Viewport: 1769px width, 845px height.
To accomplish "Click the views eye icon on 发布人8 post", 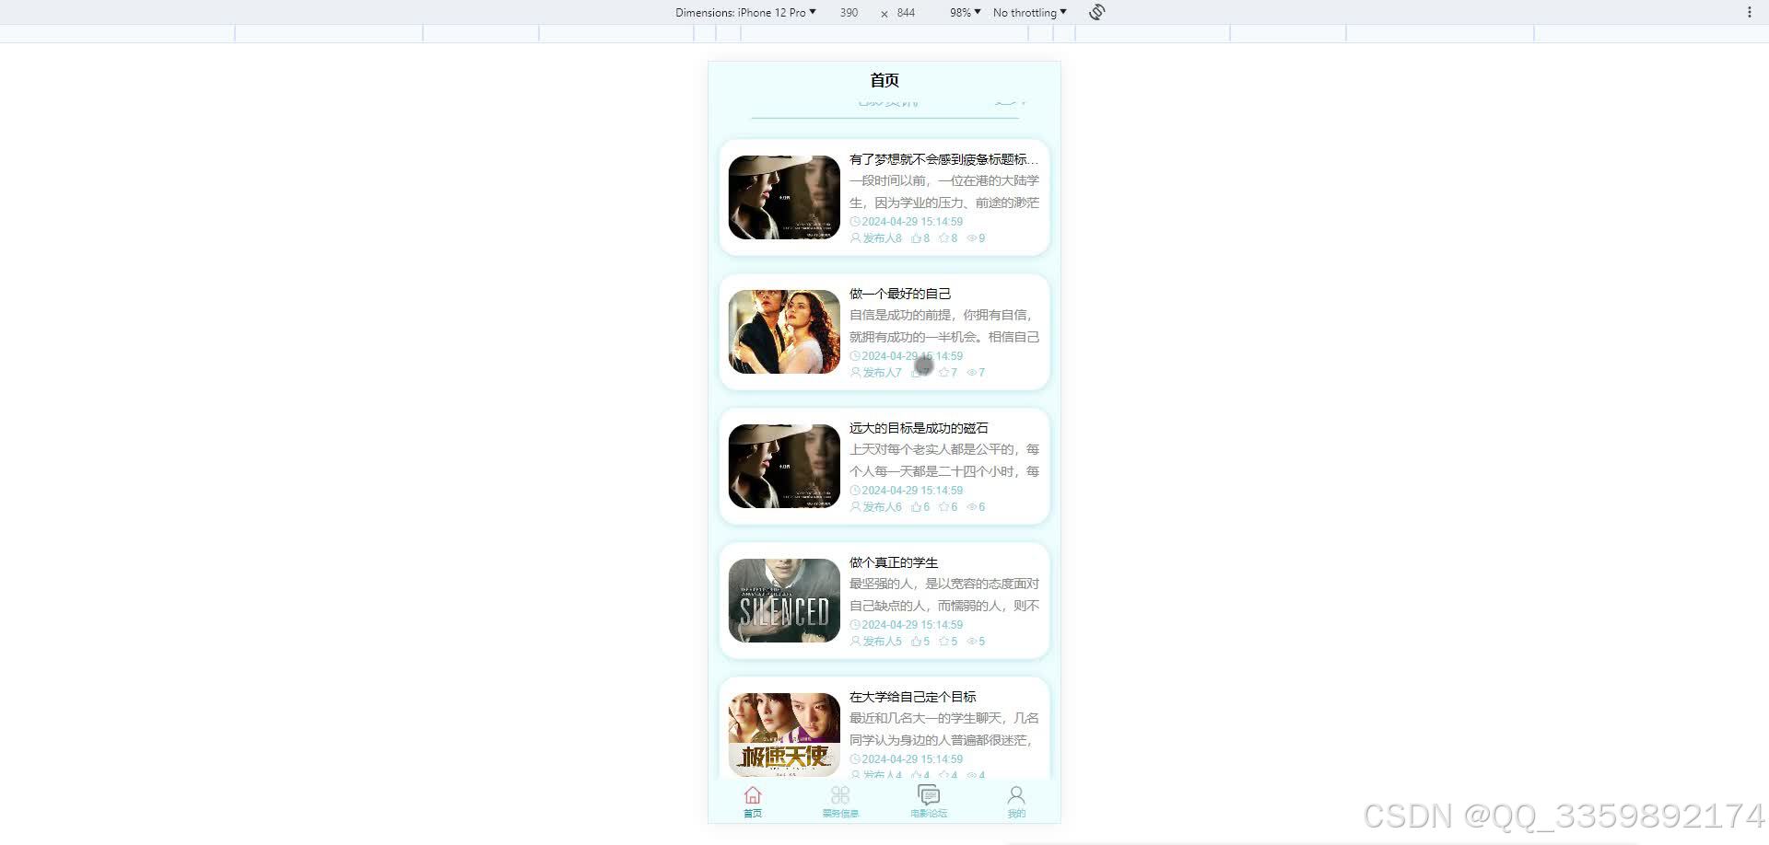I will coord(971,238).
